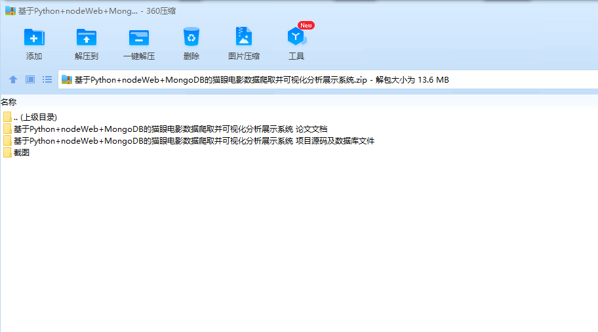Click the 360压缩 app icon in title bar

point(10,10)
